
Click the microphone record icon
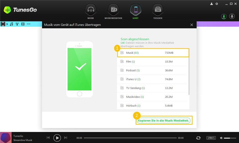(x=232, y=17)
